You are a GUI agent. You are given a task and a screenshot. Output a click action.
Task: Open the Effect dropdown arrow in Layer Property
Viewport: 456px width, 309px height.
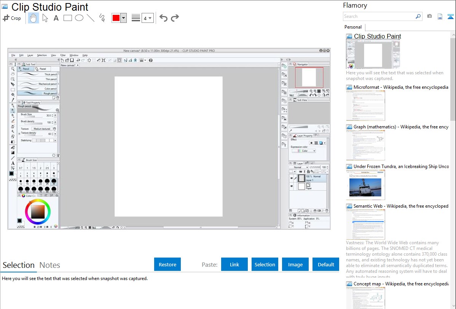click(x=325, y=143)
